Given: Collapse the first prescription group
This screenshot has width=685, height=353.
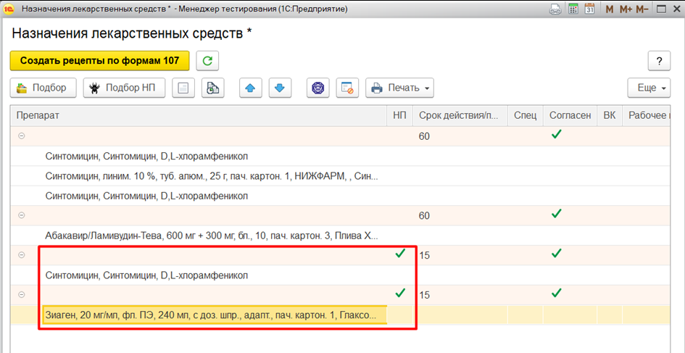Looking at the screenshot, I should (21, 136).
